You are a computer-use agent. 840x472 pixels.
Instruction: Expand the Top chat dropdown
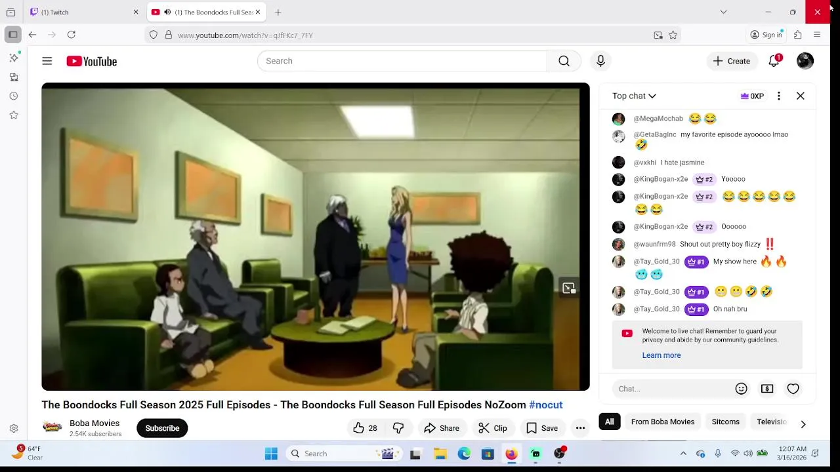point(634,96)
